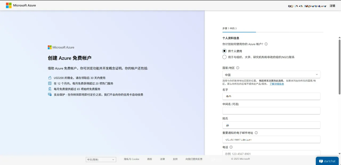
Task: Click the info icon next to 国家/地区
Action: point(238,68)
